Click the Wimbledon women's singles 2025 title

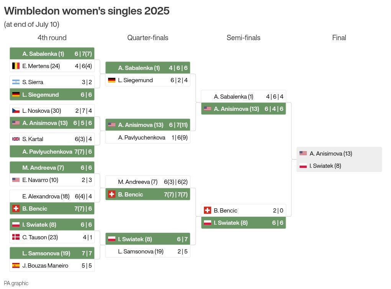pyautogui.click(x=87, y=11)
